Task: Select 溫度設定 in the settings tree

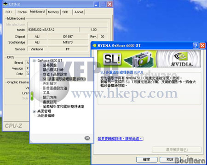Action: (x=50, y=102)
